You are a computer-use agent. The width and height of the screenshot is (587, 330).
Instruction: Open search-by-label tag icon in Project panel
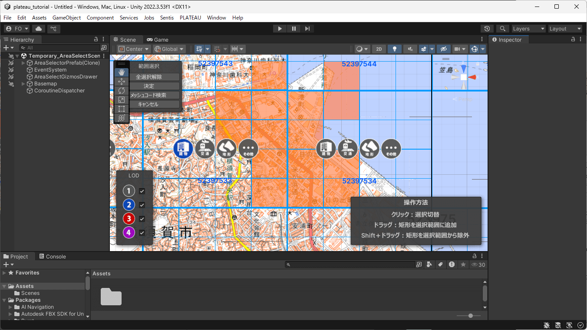(441, 265)
